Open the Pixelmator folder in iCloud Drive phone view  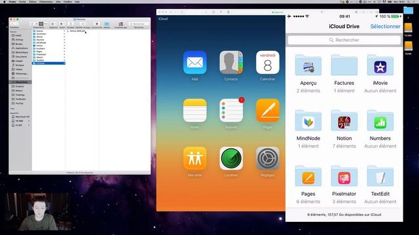[344, 176]
